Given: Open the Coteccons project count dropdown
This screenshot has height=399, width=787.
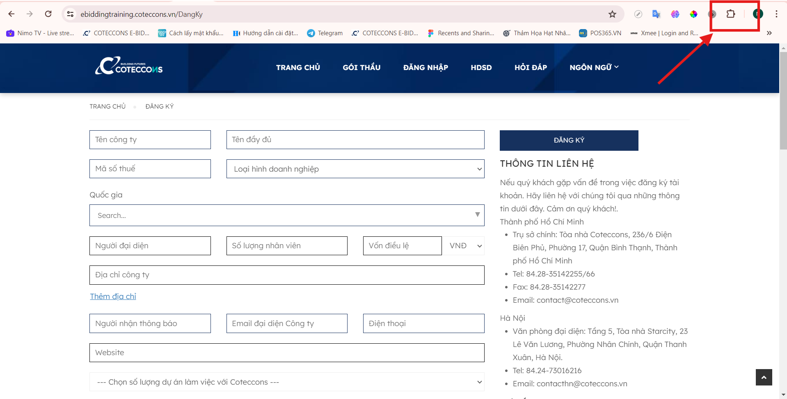Looking at the screenshot, I should point(287,382).
